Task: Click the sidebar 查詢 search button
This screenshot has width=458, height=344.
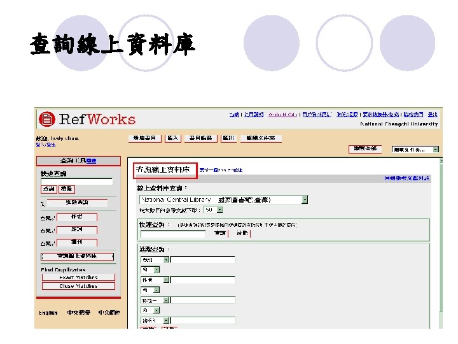Action: pos(49,189)
